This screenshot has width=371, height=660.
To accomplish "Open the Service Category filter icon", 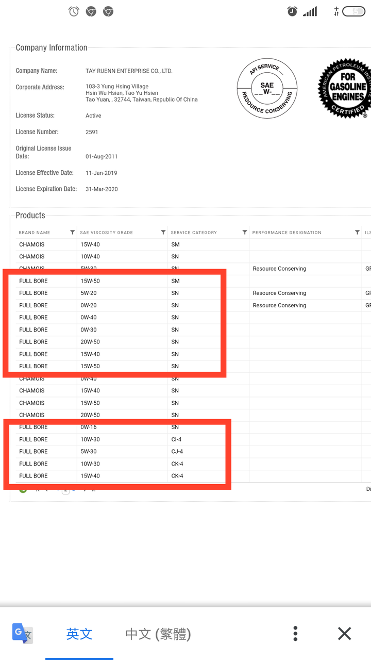I will click(245, 233).
